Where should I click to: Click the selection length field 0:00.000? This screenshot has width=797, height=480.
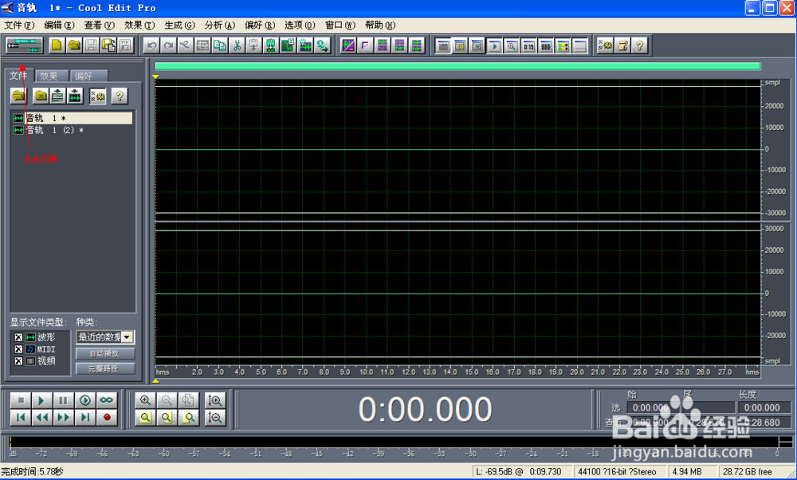click(764, 407)
